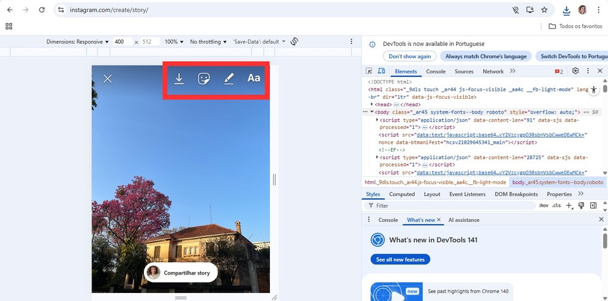Toggle the :hov element state button
Image resolution: width=608 pixels, height=301 pixels.
point(544,206)
